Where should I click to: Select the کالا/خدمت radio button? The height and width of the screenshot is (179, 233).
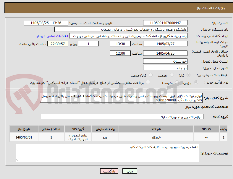(151, 75)
